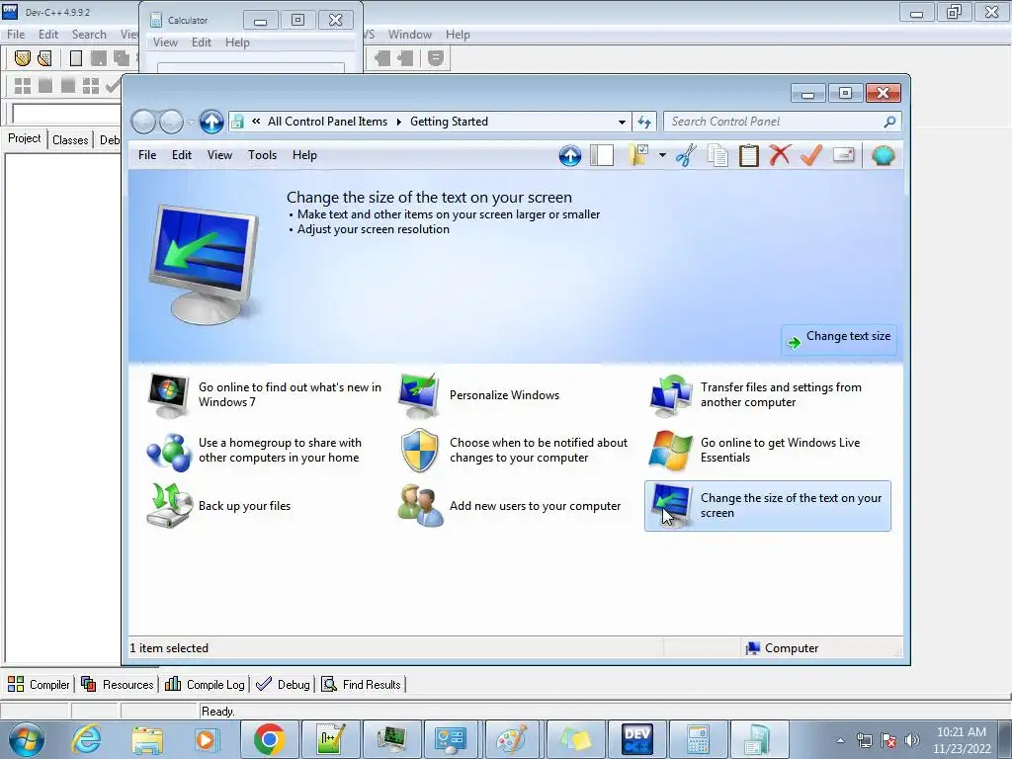This screenshot has height=759, width=1012.
Task: Click the Windows Start button
Action: click(x=27, y=740)
